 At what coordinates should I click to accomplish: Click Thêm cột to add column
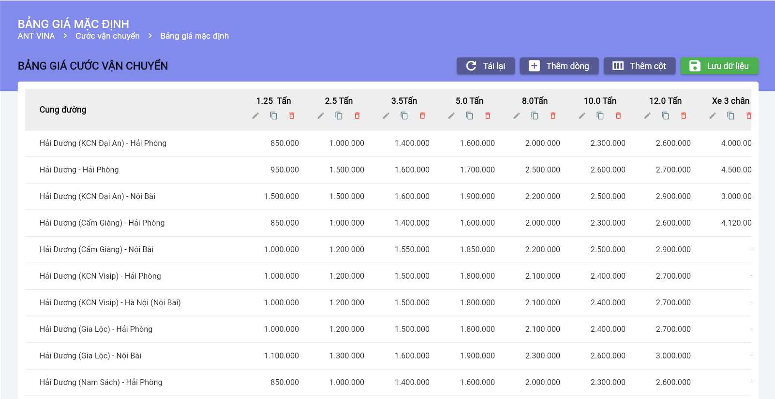pos(639,66)
